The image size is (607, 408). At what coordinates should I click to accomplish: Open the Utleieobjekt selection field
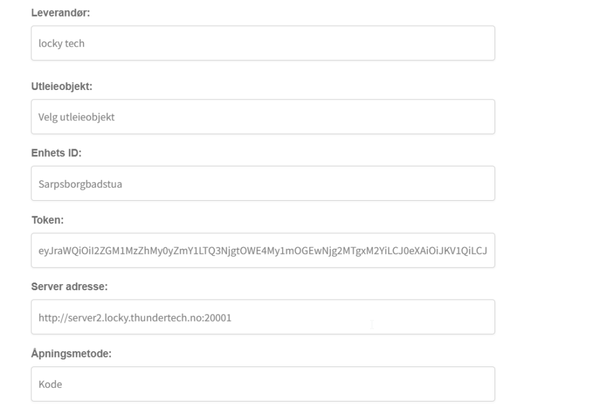(263, 117)
